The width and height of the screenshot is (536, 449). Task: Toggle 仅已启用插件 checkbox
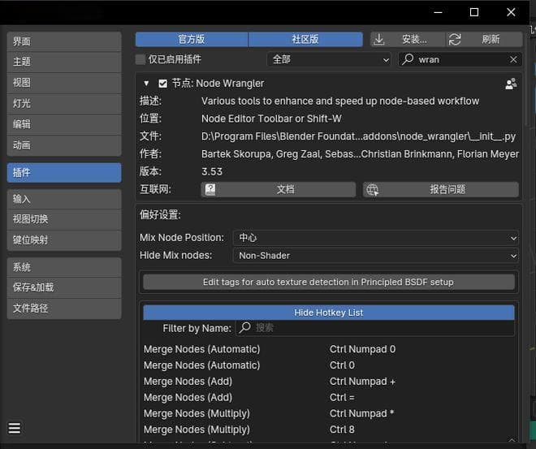140,59
